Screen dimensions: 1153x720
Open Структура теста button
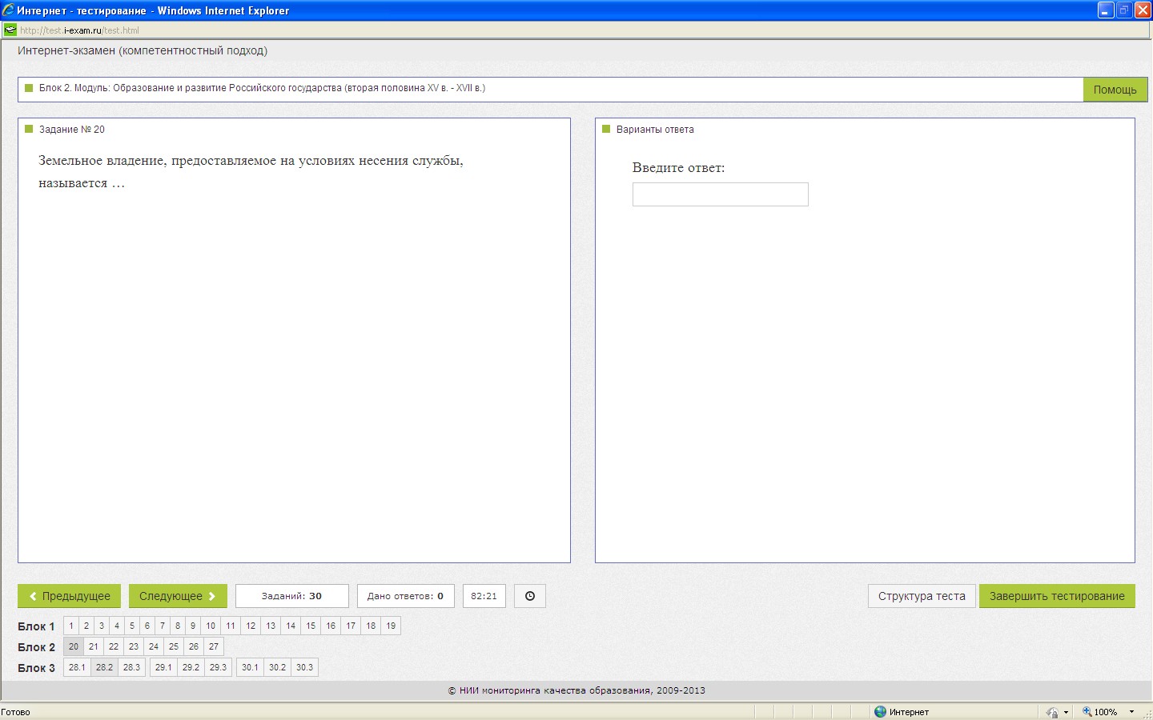pos(922,596)
